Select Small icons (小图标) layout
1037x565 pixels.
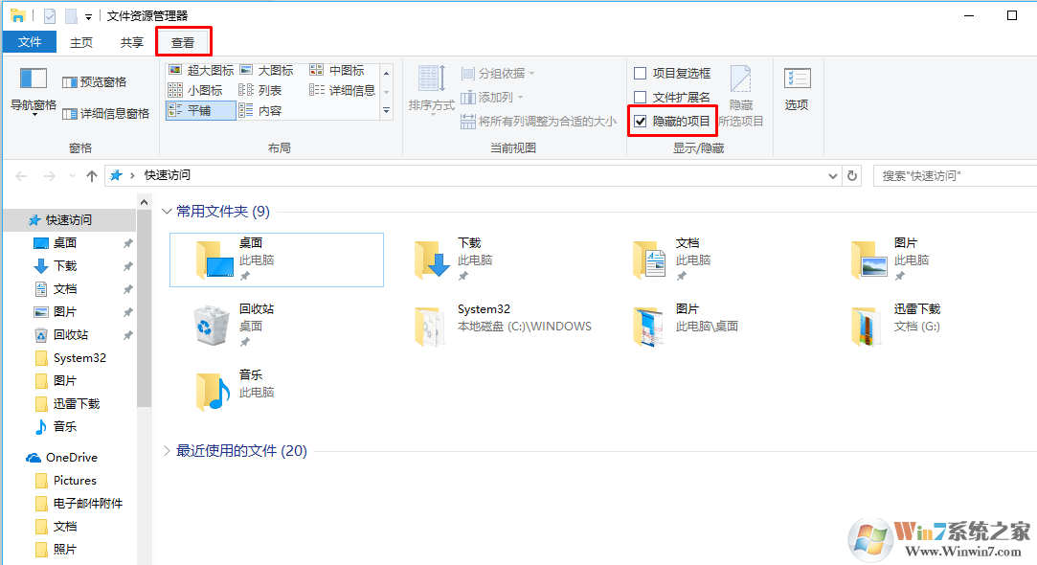tap(195, 90)
